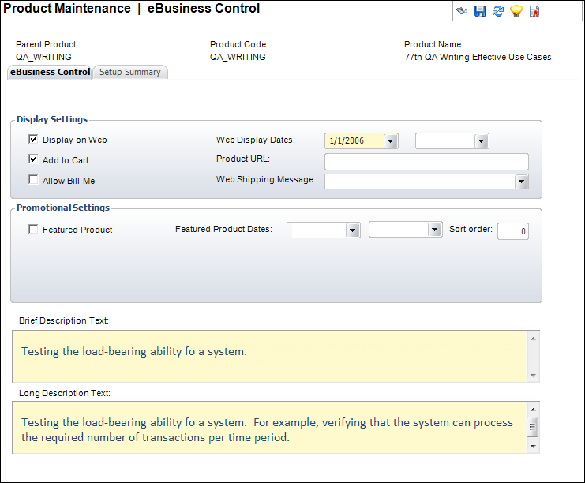Enable the Allow Bill-Me checkbox
The image size is (585, 483).
coord(33,180)
